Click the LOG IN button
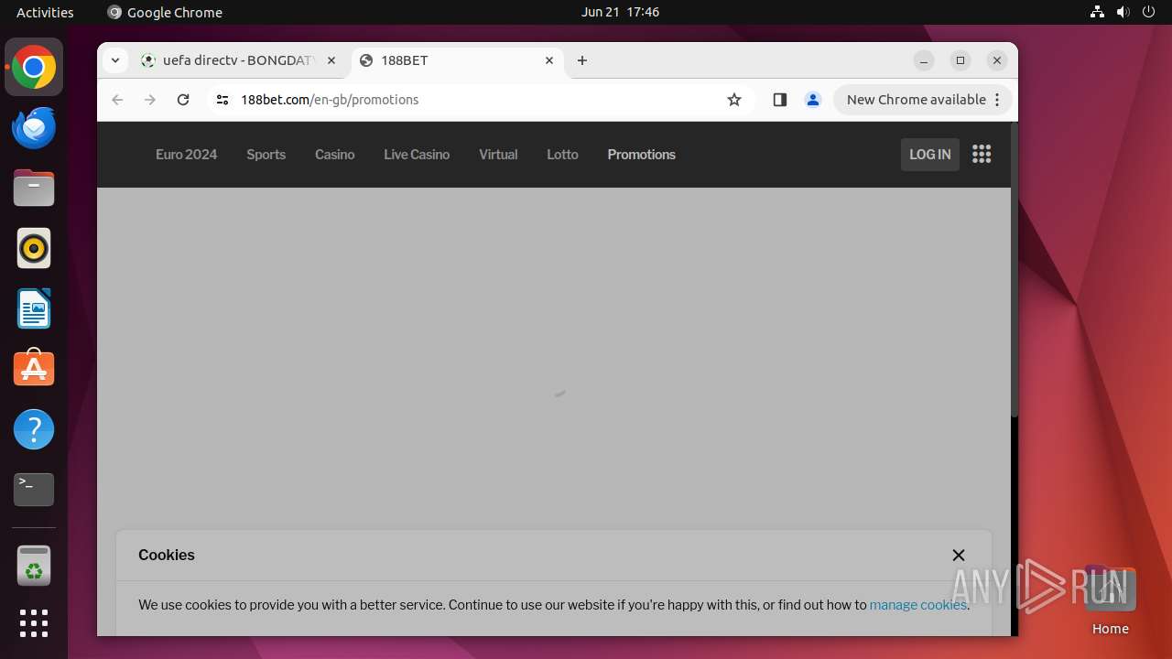Image resolution: width=1172 pixels, height=659 pixels. tap(930, 155)
